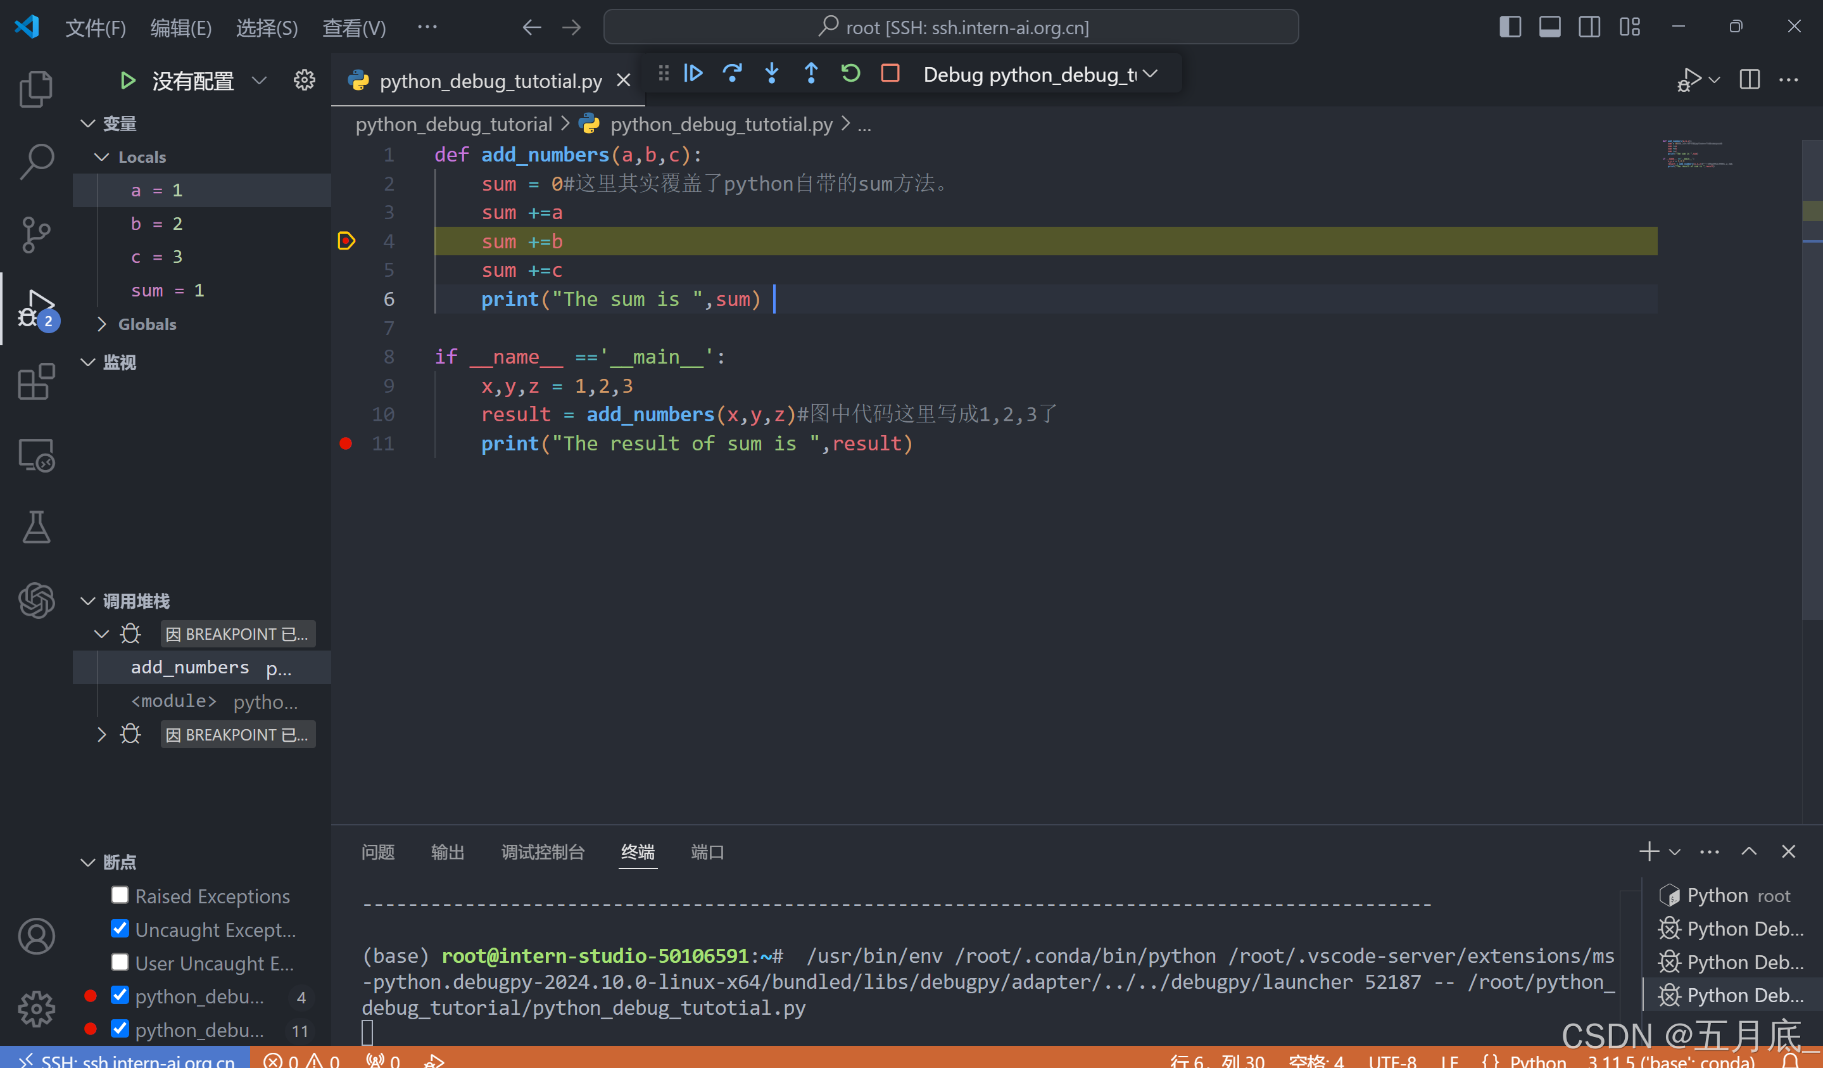Select Step Over in the debug toolbar
The image size is (1823, 1068).
coord(732,73)
